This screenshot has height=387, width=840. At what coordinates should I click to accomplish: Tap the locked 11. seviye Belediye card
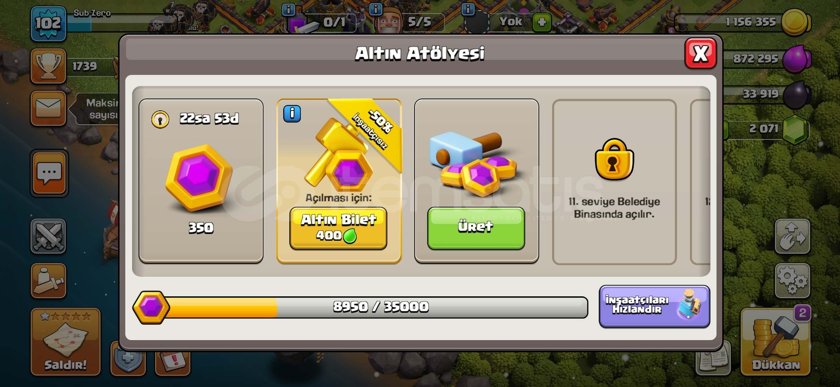tap(614, 182)
